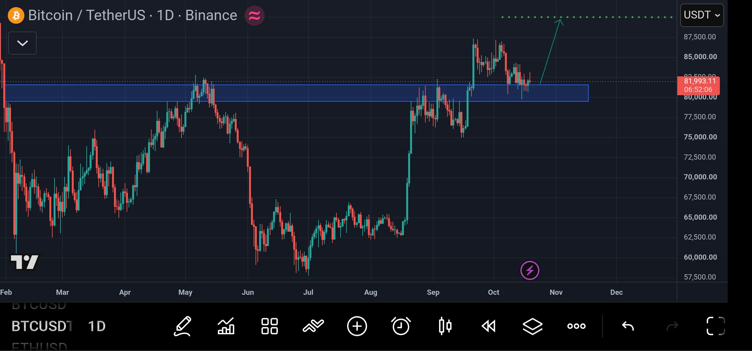Open the more options three circles icon

coord(576,326)
